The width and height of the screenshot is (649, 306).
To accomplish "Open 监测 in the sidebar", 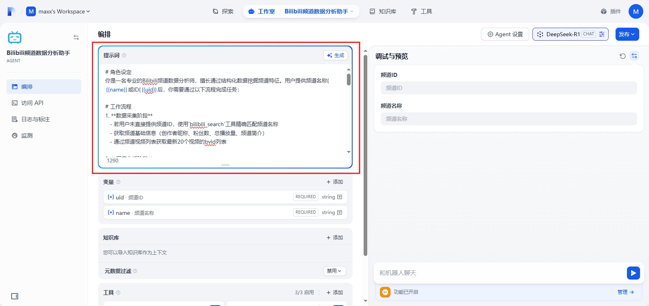I will tap(44, 136).
